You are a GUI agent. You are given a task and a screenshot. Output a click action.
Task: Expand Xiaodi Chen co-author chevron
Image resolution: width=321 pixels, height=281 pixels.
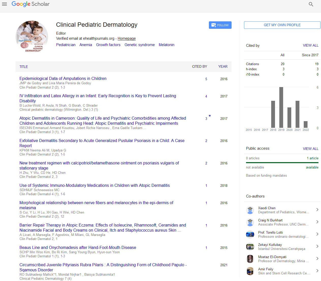(317, 210)
